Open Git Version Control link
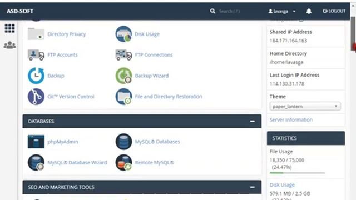The width and height of the screenshot is (356, 200). [x=71, y=97]
